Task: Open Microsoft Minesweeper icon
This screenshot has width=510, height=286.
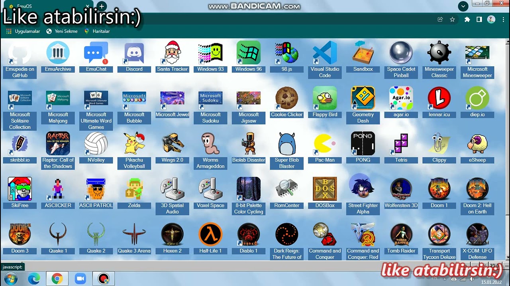Action: (x=477, y=53)
